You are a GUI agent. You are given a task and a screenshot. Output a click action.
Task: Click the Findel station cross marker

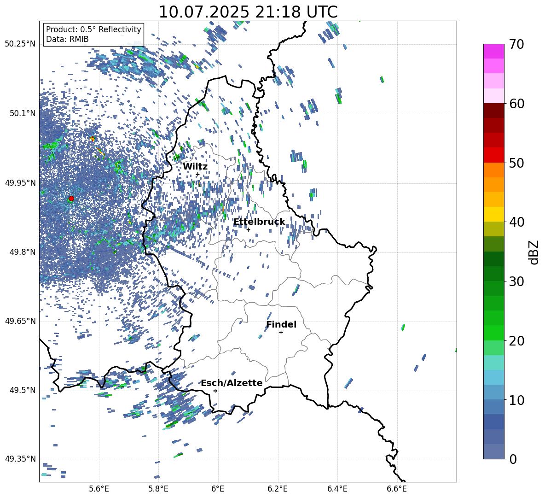281,333
